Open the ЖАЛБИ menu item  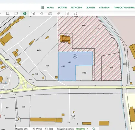pyautogui.click(x=91, y=7)
